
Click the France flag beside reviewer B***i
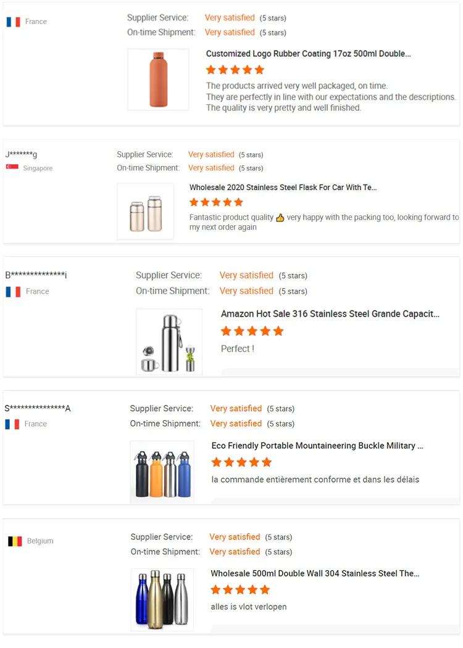(14, 291)
